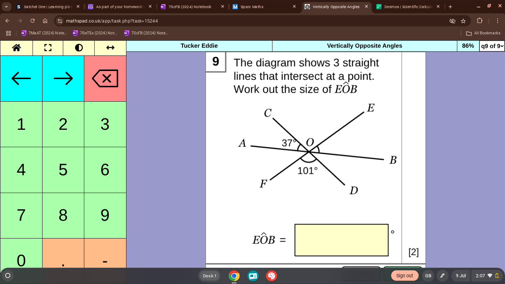Screen dimensions: 505x284
Task: Go to MathsPad home icon
Action: (x=16, y=48)
